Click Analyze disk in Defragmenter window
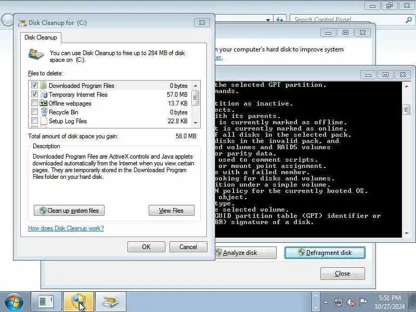 245,253
